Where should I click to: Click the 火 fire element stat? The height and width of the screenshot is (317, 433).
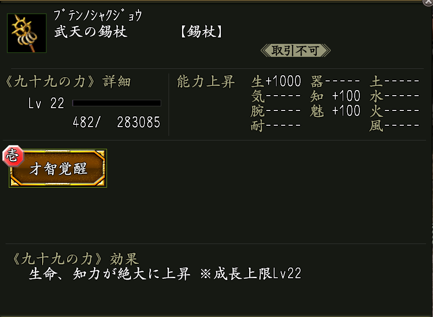394,111
